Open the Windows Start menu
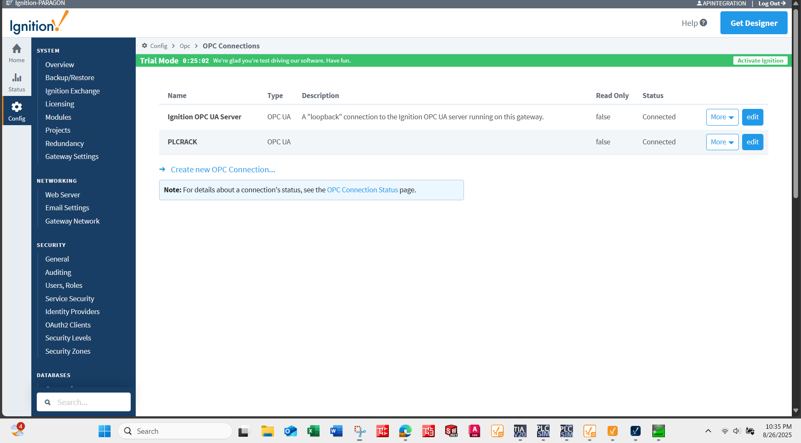 point(104,431)
